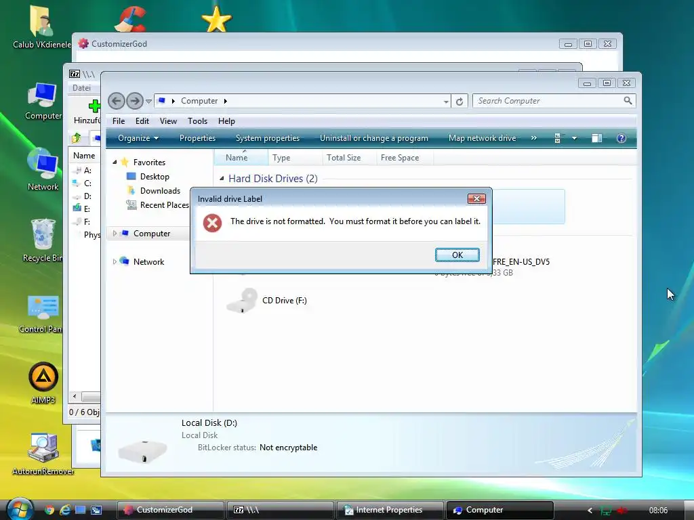The width and height of the screenshot is (694, 520).
Task: Launch the AutorunRemover desktop icon
Action: [x=43, y=454]
